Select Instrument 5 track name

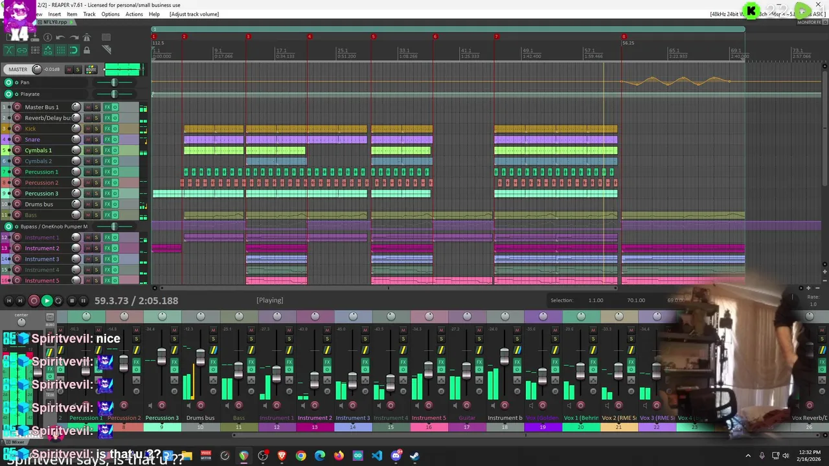42,281
